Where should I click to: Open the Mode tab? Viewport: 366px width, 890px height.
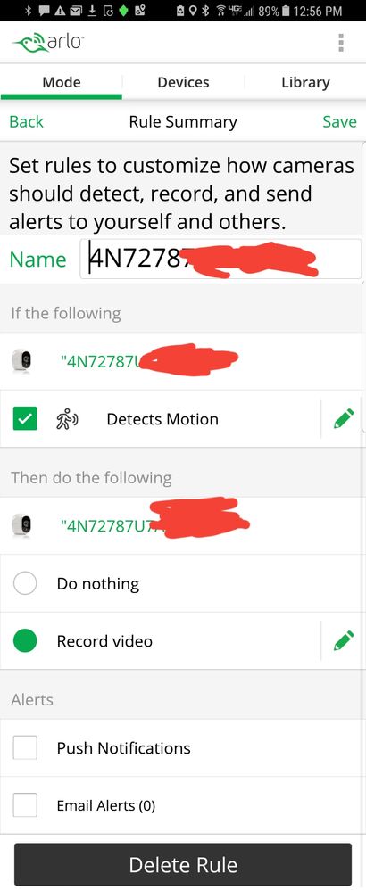(62, 82)
